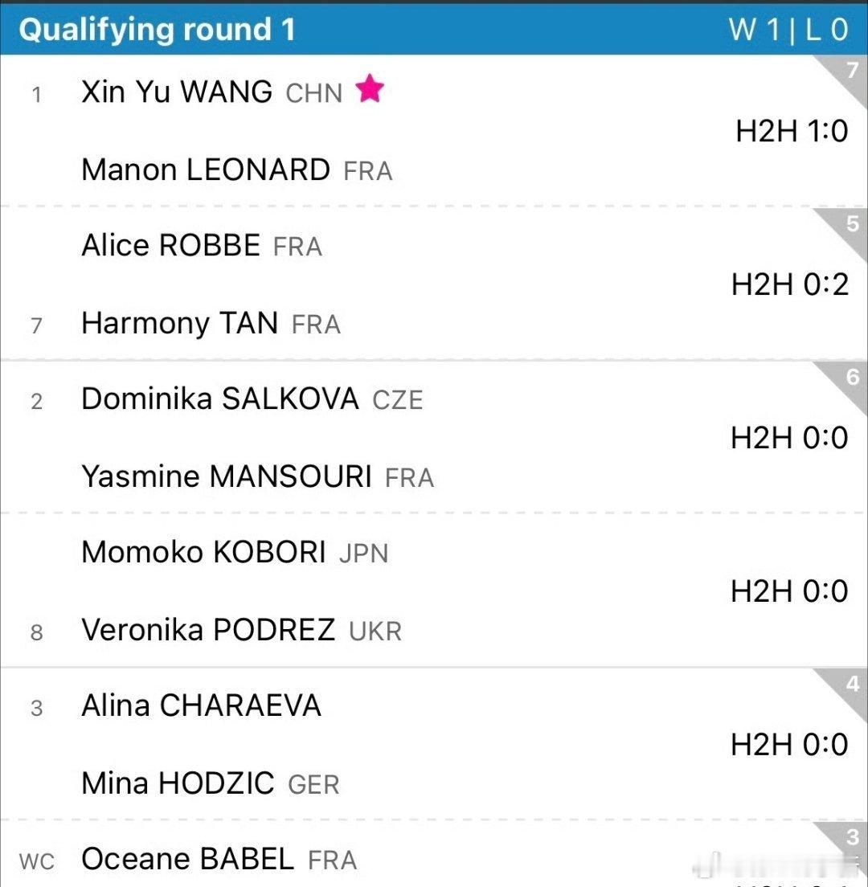Expand corner badge 7 on the Wang match
The height and width of the screenshot is (887, 868).
[854, 68]
